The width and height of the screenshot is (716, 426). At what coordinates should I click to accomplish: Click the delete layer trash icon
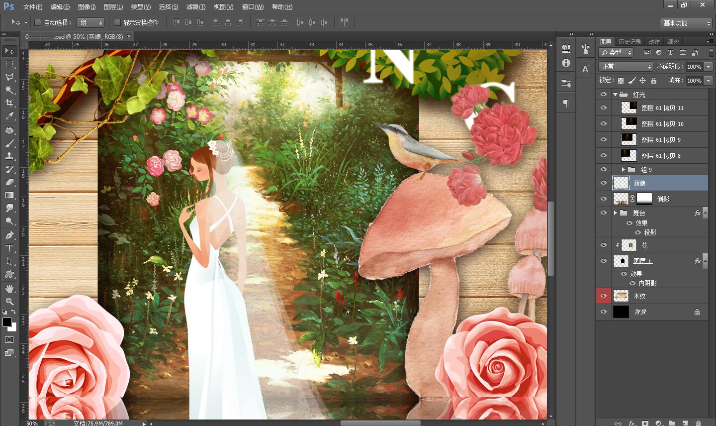point(699,423)
